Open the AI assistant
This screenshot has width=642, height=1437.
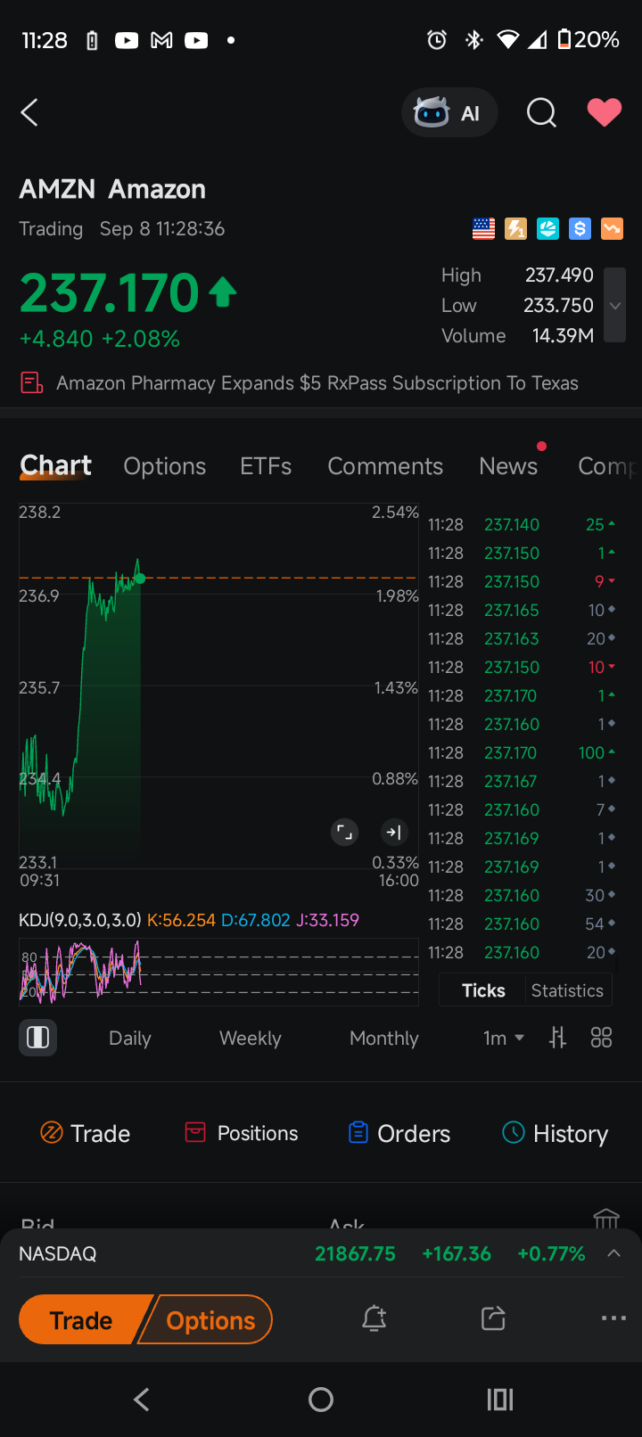[x=449, y=113]
